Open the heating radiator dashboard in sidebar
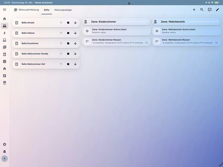223x167 pixels. click(x=5, y=26)
